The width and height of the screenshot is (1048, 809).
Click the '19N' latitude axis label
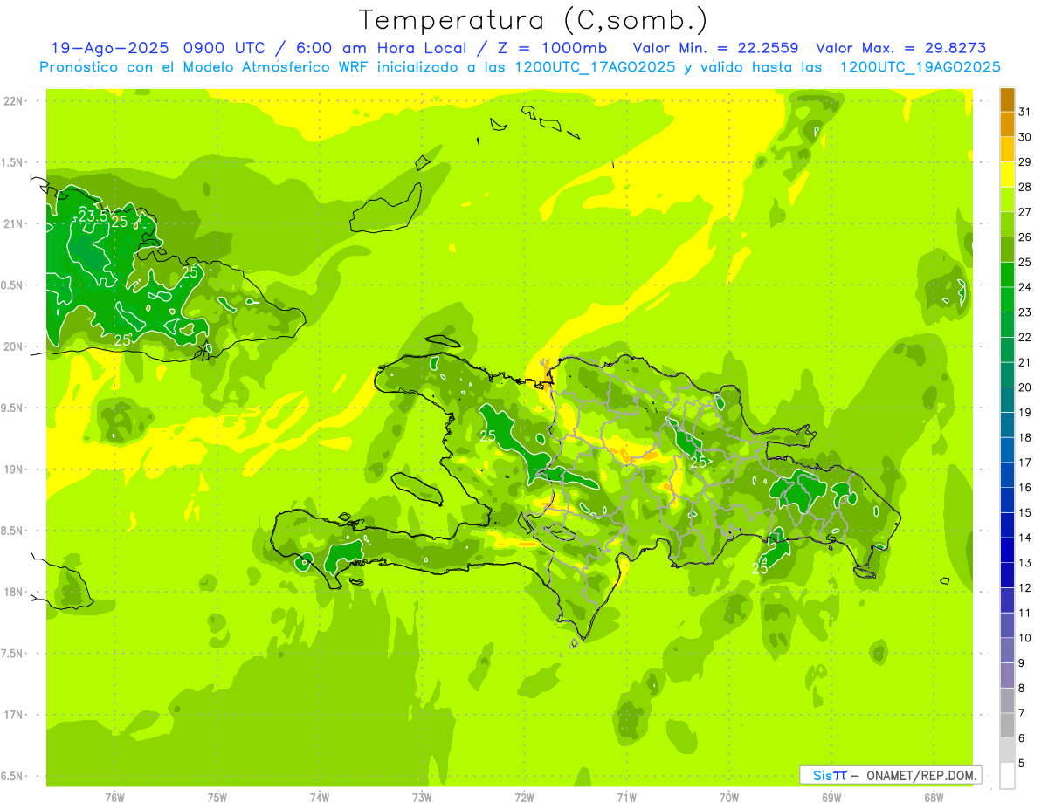(15, 470)
